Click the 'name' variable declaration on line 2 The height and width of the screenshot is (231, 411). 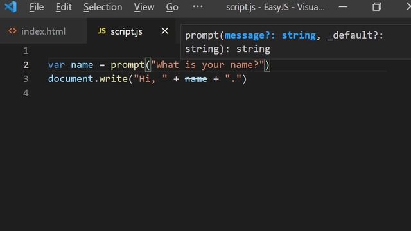(x=82, y=65)
